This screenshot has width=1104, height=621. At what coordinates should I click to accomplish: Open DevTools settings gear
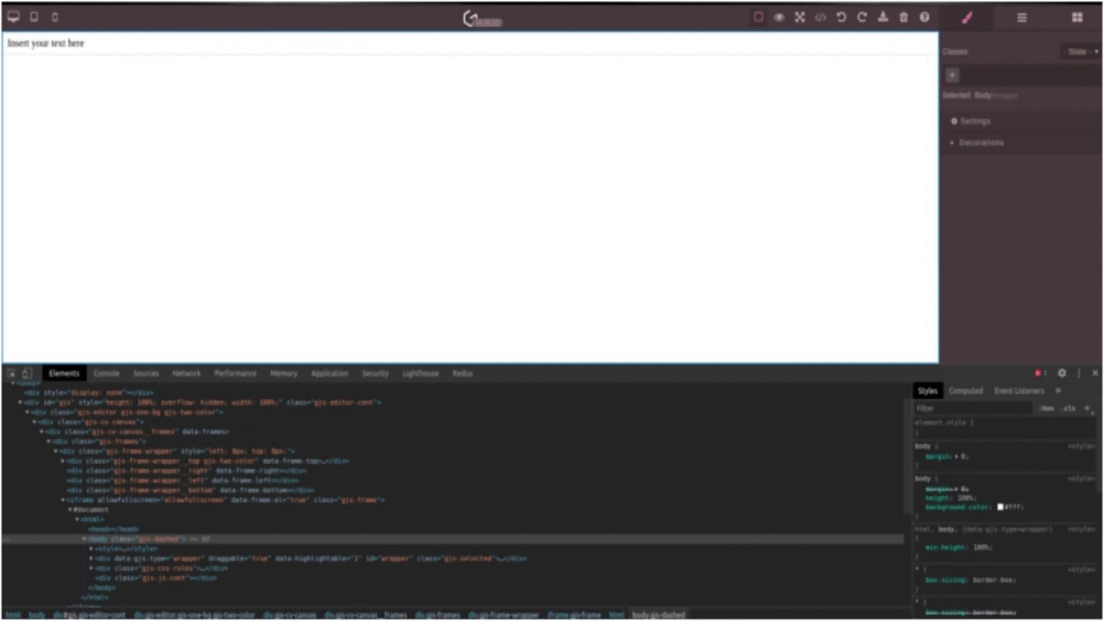pos(1062,373)
